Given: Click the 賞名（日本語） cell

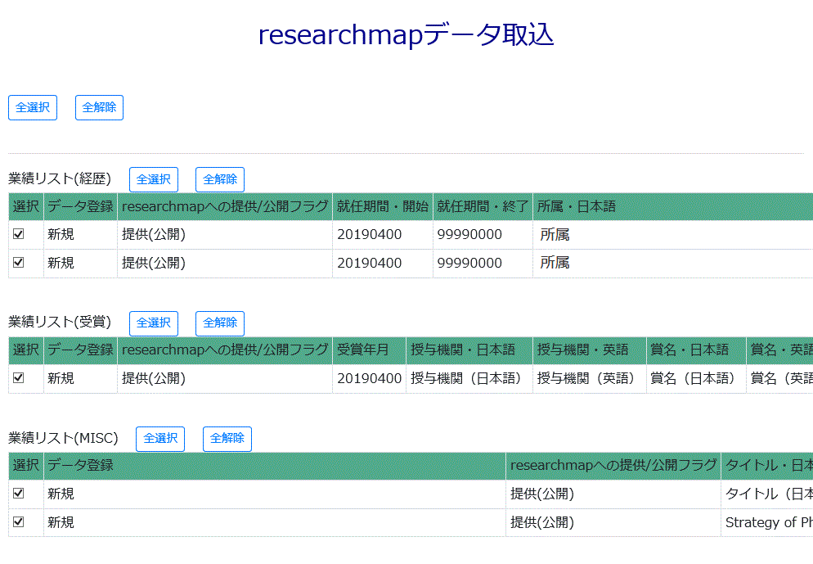Looking at the screenshot, I should (696, 379).
